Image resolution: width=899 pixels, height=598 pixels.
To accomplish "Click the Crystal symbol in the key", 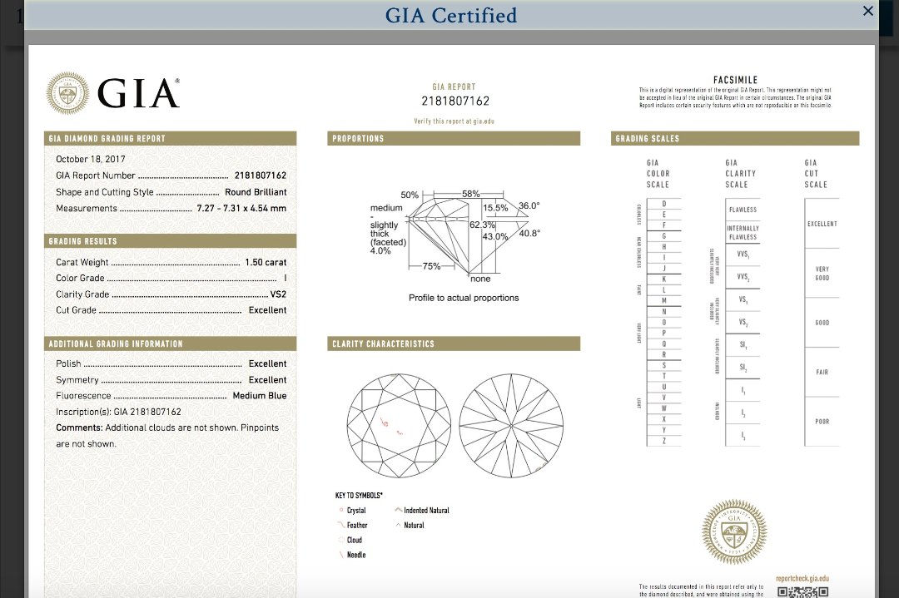I will pyautogui.click(x=341, y=510).
